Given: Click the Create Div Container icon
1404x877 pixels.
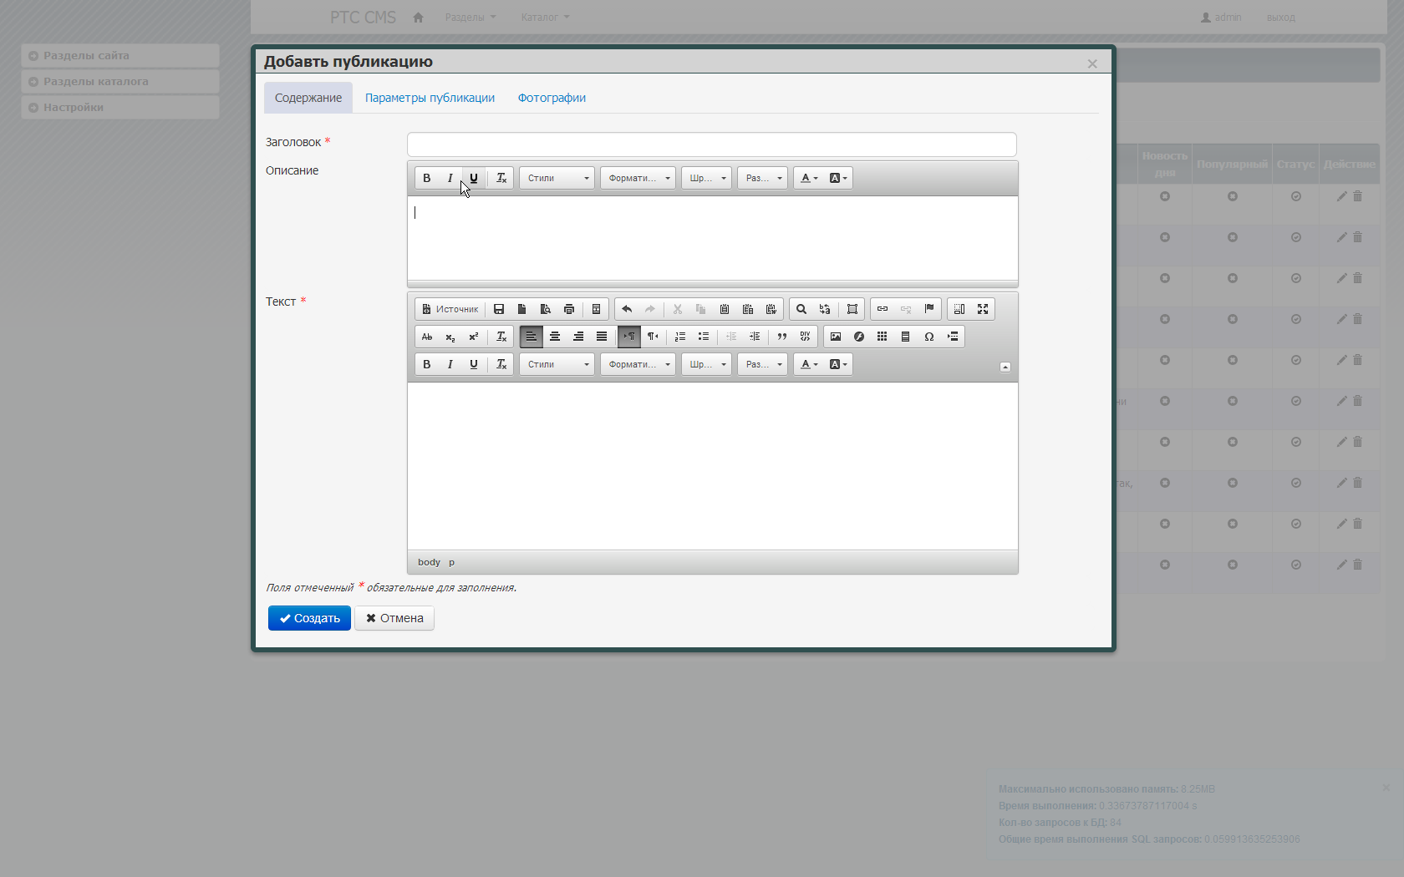Looking at the screenshot, I should (x=806, y=337).
